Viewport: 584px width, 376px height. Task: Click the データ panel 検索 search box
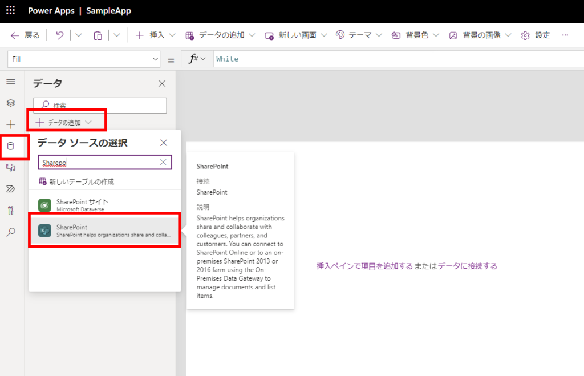click(x=100, y=106)
